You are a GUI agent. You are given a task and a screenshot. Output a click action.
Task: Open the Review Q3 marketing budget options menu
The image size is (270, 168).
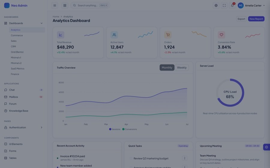pyautogui.click(x=184, y=158)
